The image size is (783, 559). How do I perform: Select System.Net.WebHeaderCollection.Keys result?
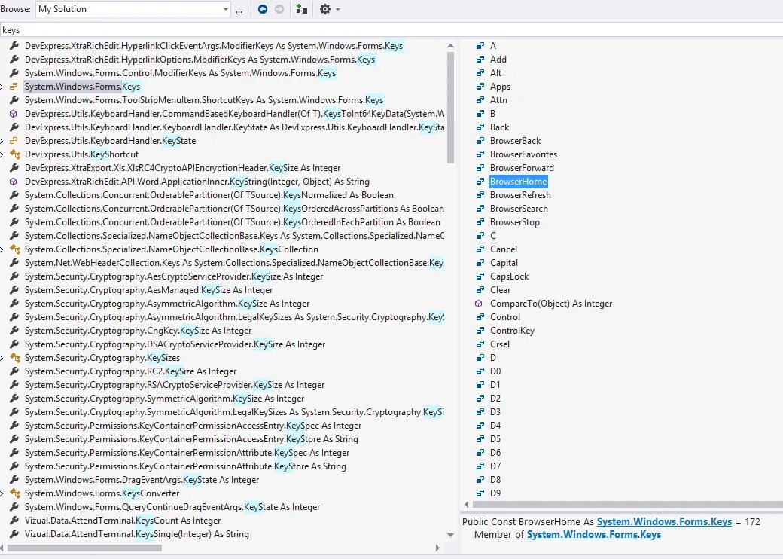pyautogui.click(x=234, y=263)
